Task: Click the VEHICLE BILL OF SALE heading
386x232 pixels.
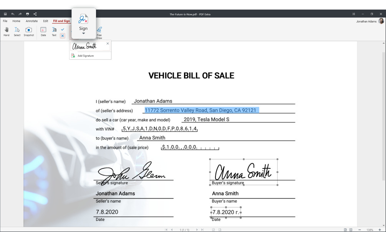Action: coord(191,76)
